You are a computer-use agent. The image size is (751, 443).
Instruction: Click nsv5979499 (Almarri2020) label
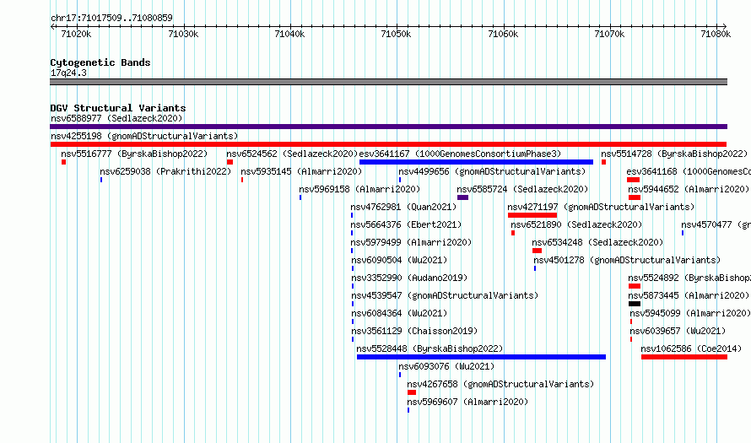pos(411,242)
